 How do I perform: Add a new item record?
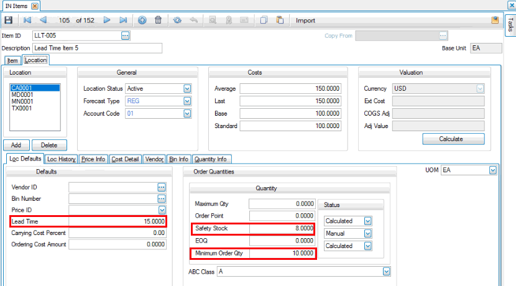point(142,21)
